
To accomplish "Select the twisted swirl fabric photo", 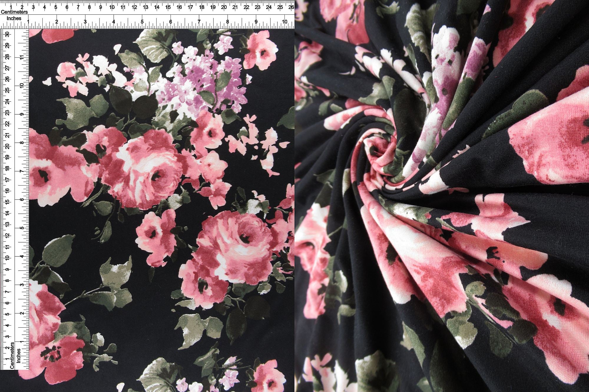I will pyautogui.click(x=442, y=196).
